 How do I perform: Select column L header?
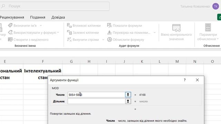(160, 61)
